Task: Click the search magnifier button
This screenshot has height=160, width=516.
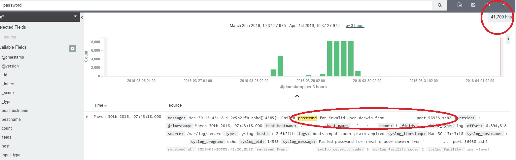Action: click(439, 5)
